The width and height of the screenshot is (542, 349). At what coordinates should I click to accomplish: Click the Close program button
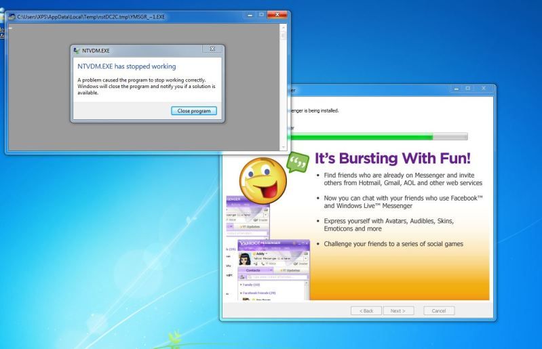(x=196, y=110)
